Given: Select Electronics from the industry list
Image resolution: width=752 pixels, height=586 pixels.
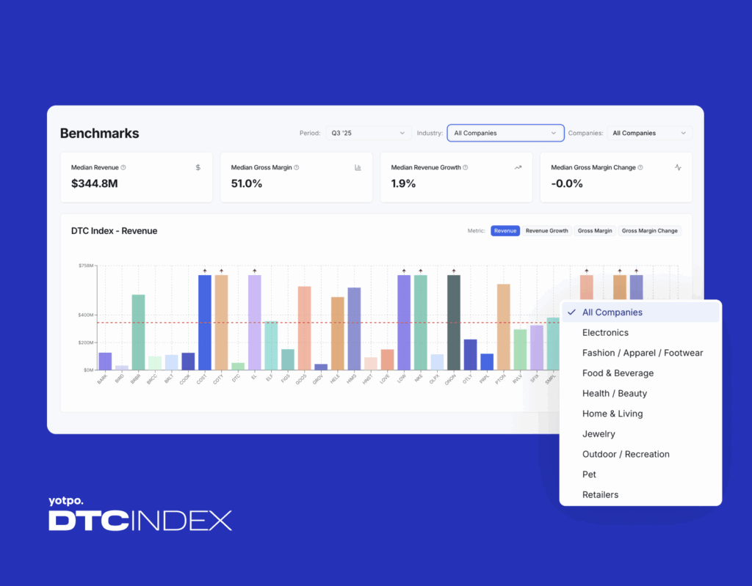Looking at the screenshot, I should (605, 332).
